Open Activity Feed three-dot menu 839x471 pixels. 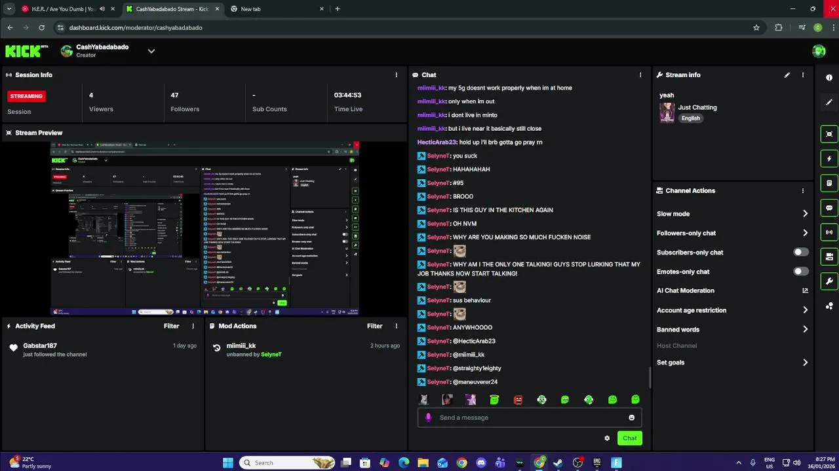click(x=193, y=326)
